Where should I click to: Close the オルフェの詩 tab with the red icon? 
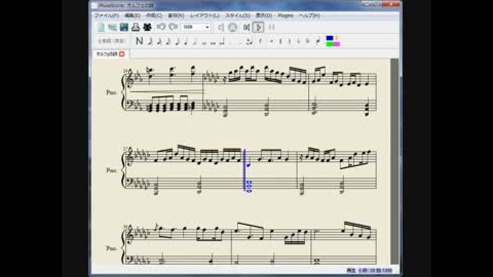point(122,54)
